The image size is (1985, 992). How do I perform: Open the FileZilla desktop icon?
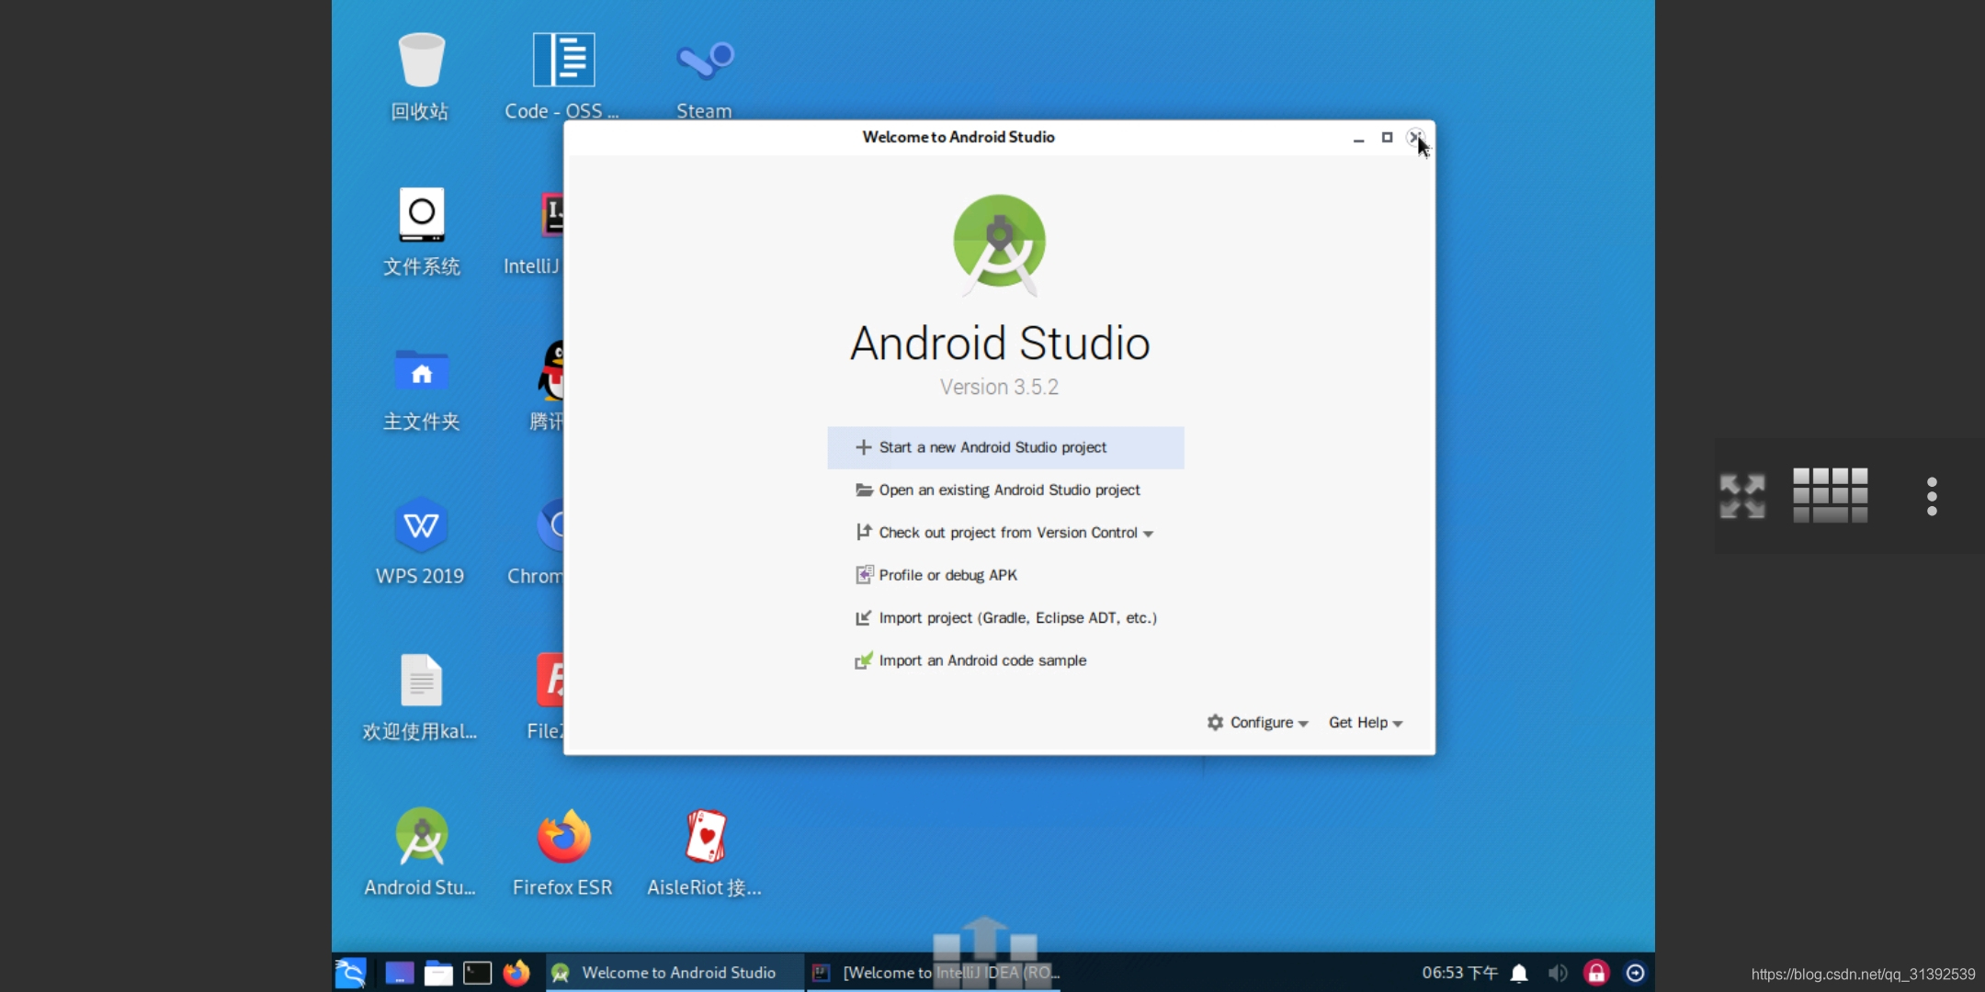coord(550,680)
